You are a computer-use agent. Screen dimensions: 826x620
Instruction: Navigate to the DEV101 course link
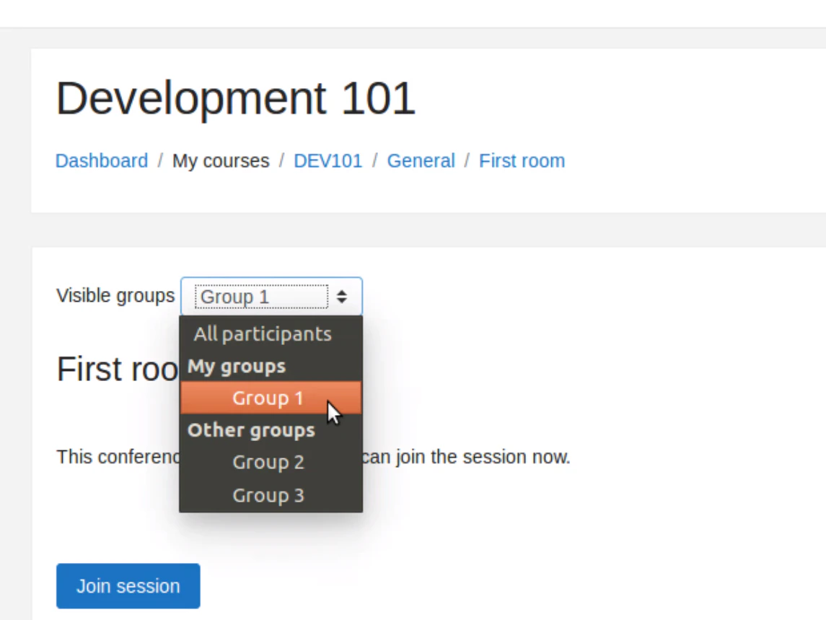[328, 160]
